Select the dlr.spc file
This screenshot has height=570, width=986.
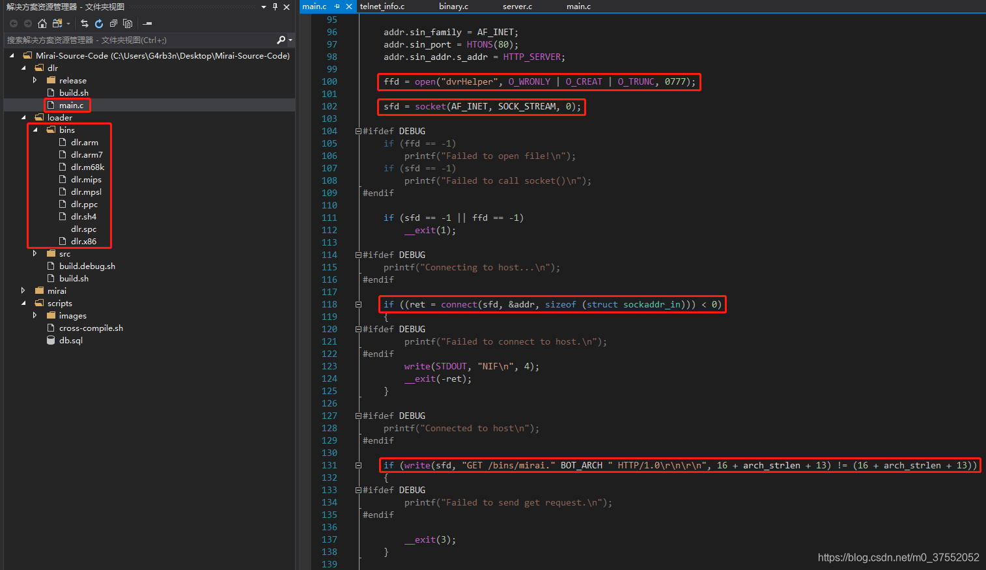tap(83, 229)
